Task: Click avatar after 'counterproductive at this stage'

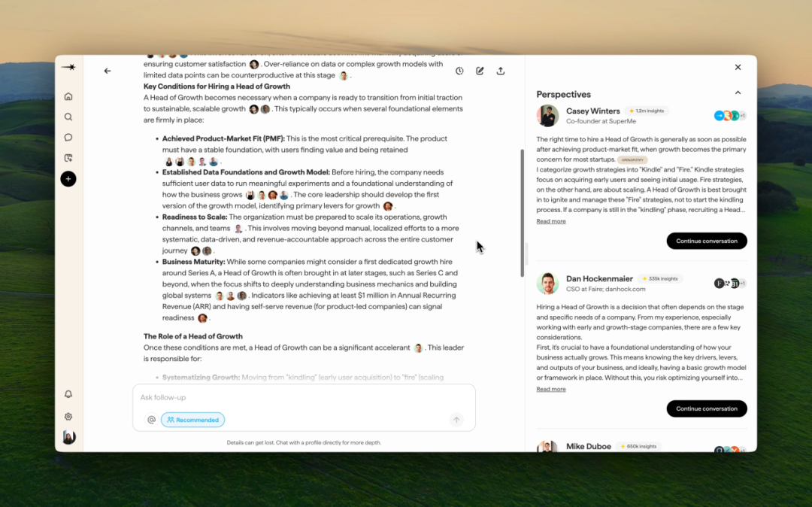Action: pos(344,76)
